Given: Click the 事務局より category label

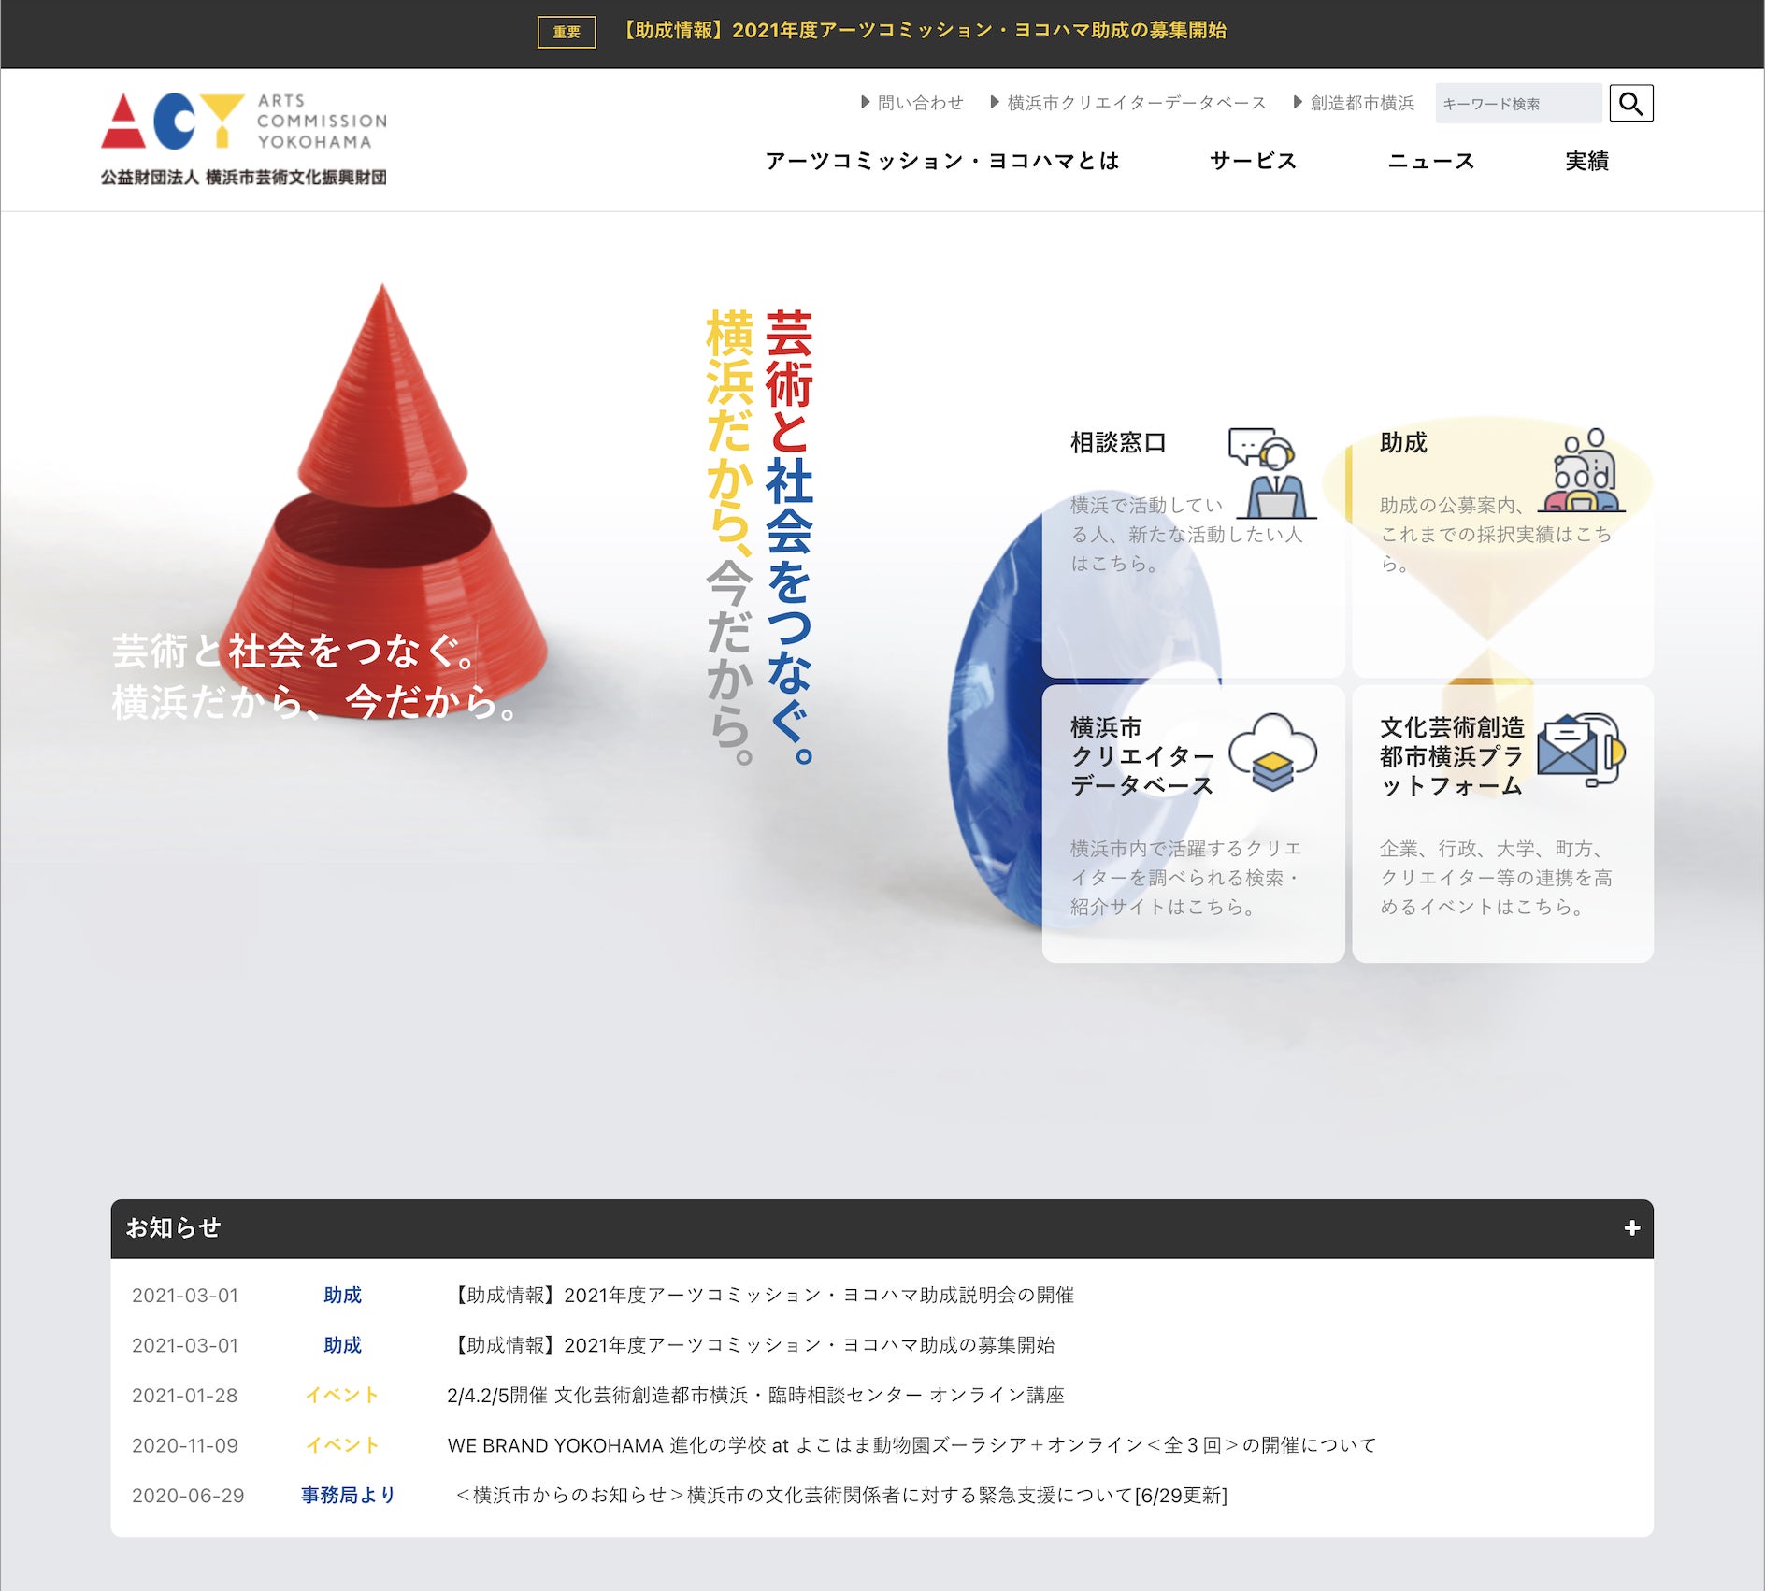Looking at the screenshot, I should click(348, 1495).
